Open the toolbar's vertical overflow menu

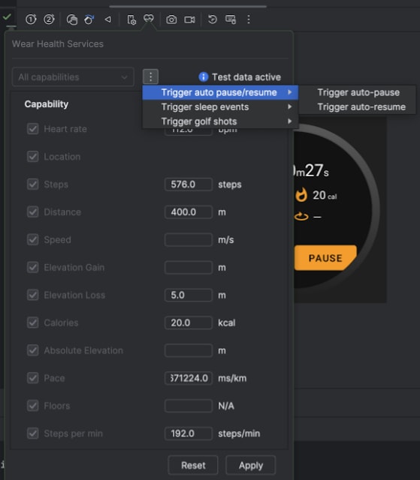point(249,19)
